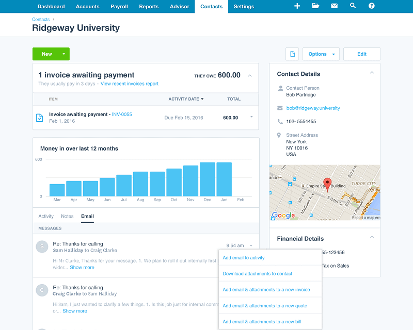Click the invoice document icon for INV-0055
This screenshot has width=413, height=330.
pos(40,118)
